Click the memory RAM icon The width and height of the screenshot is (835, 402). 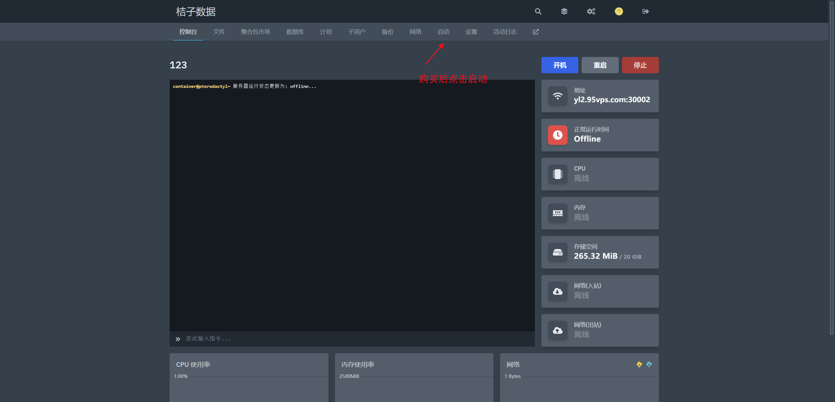coord(558,213)
